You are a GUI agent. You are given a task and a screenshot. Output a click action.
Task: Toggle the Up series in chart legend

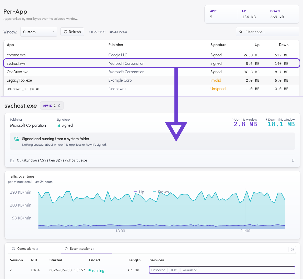[139, 192]
